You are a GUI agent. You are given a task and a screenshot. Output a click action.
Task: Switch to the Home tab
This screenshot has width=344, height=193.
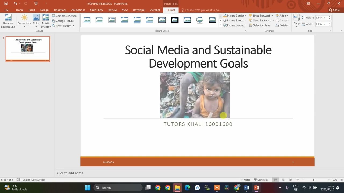20,10
